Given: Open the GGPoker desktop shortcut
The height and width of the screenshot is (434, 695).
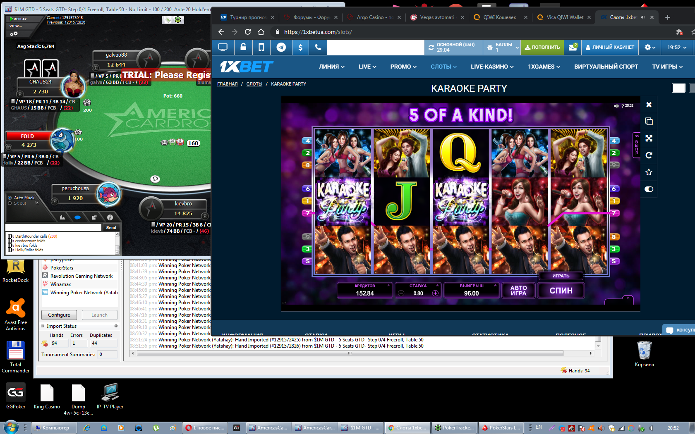Looking at the screenshot, I should [16, 396].
